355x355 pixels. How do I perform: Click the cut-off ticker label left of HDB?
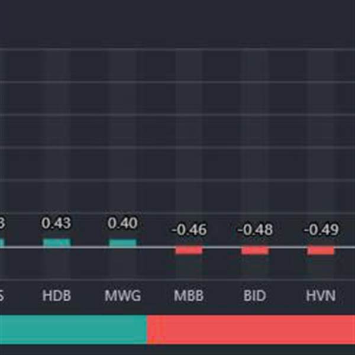pos(2,295)
